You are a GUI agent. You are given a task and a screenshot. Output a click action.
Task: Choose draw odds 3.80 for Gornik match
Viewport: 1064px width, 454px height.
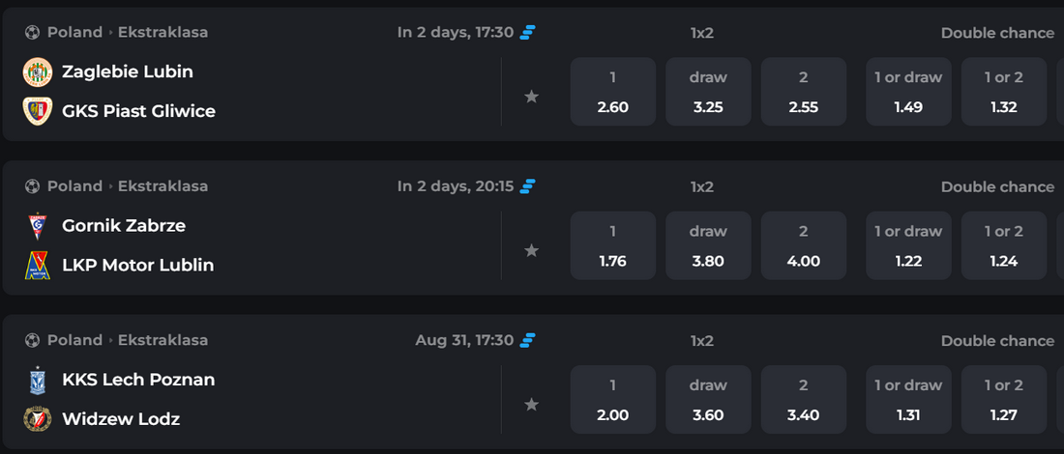point(708,245)
